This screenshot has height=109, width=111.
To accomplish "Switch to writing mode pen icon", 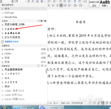I will [x=99, y=103].
